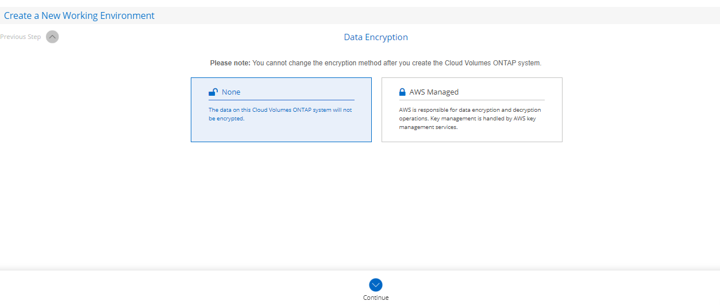The height and width of the screenshot is (305, 720).
Task: Click the open padlock icon beside None
Action: pos(213,92)
